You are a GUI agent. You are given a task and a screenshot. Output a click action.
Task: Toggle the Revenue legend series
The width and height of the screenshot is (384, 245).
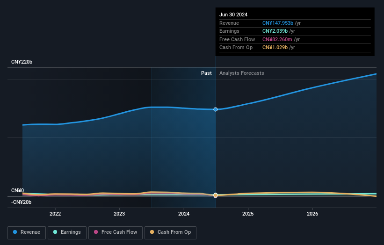(27, 232)
